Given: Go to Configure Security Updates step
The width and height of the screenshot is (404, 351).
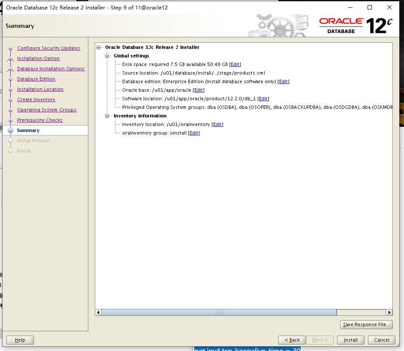Looking at the screenshot, I should (48, 48).
